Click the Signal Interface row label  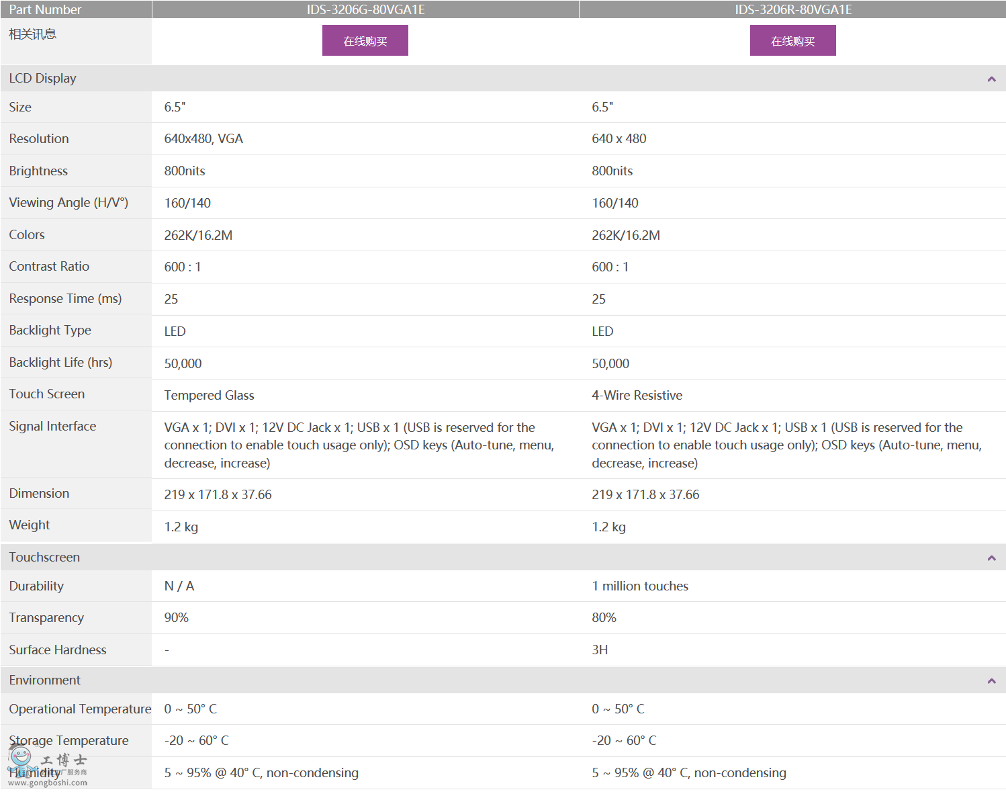[x=52, y=427]
